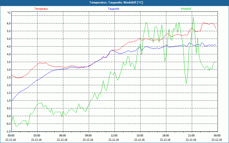Click the 3,0 y-axis value

click(9, 70)
